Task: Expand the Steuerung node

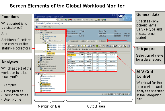Action: pyautogui.click(x=36, y=64)
